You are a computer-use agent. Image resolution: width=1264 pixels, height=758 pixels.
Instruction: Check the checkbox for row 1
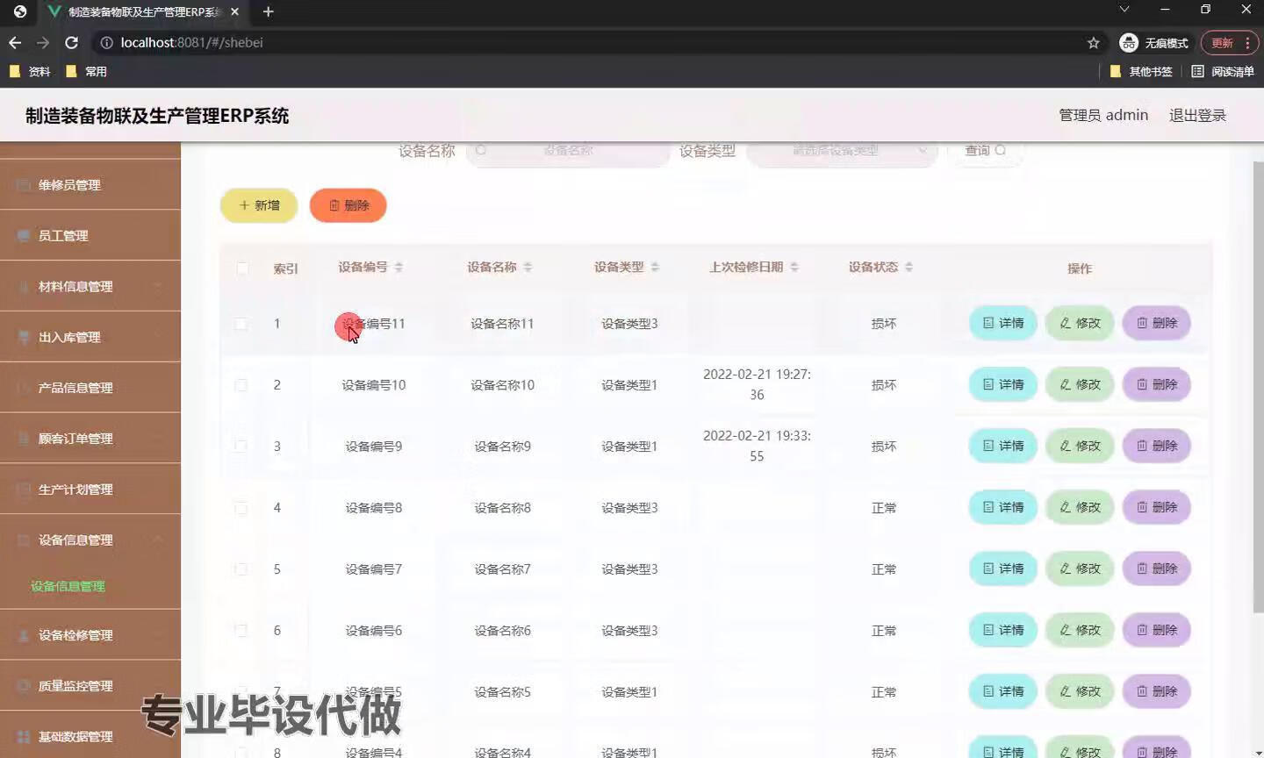click(x=241, y=324)
